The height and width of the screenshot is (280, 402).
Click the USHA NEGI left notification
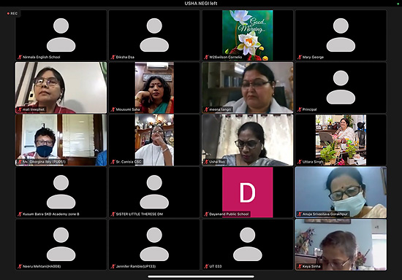[201, 4]
